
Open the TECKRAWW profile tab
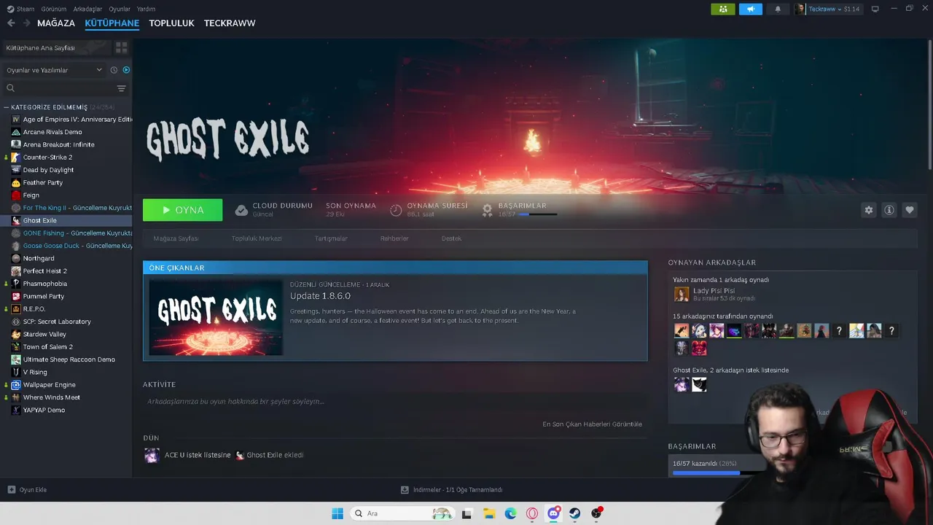tap(230, 23)
